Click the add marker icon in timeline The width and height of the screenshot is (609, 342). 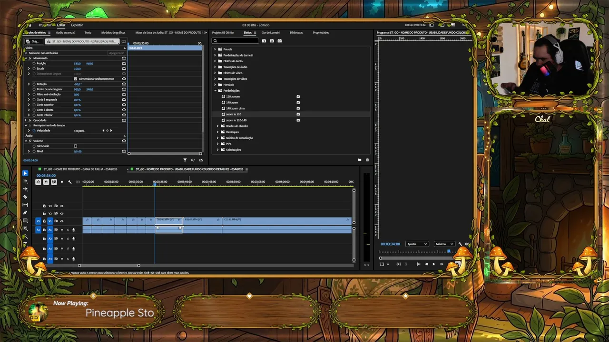tap(62, 182)
